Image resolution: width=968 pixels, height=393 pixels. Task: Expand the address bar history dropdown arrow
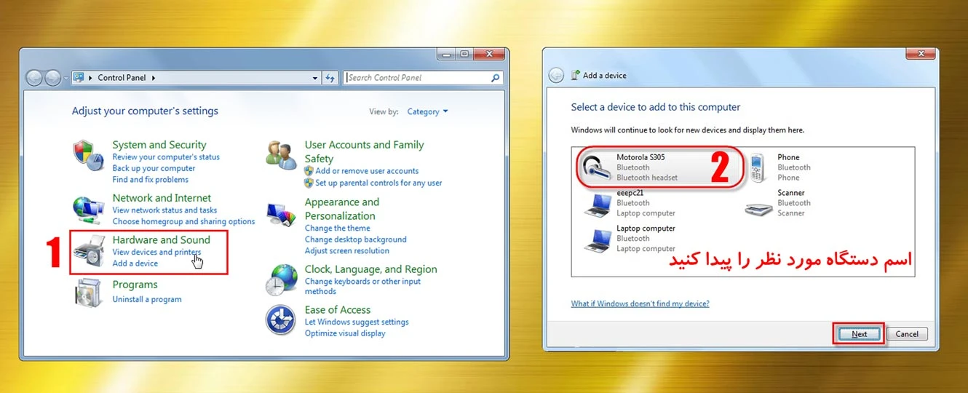pos(315,78)
